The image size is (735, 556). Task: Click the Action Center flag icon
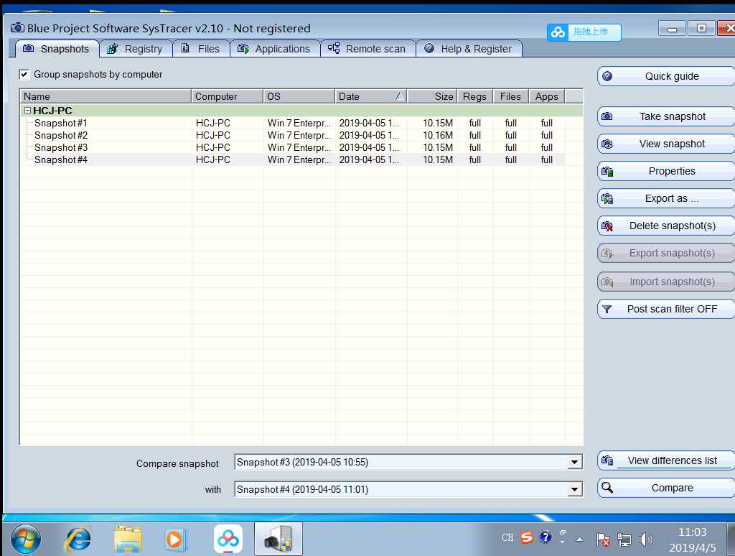(x=603, y=539)
